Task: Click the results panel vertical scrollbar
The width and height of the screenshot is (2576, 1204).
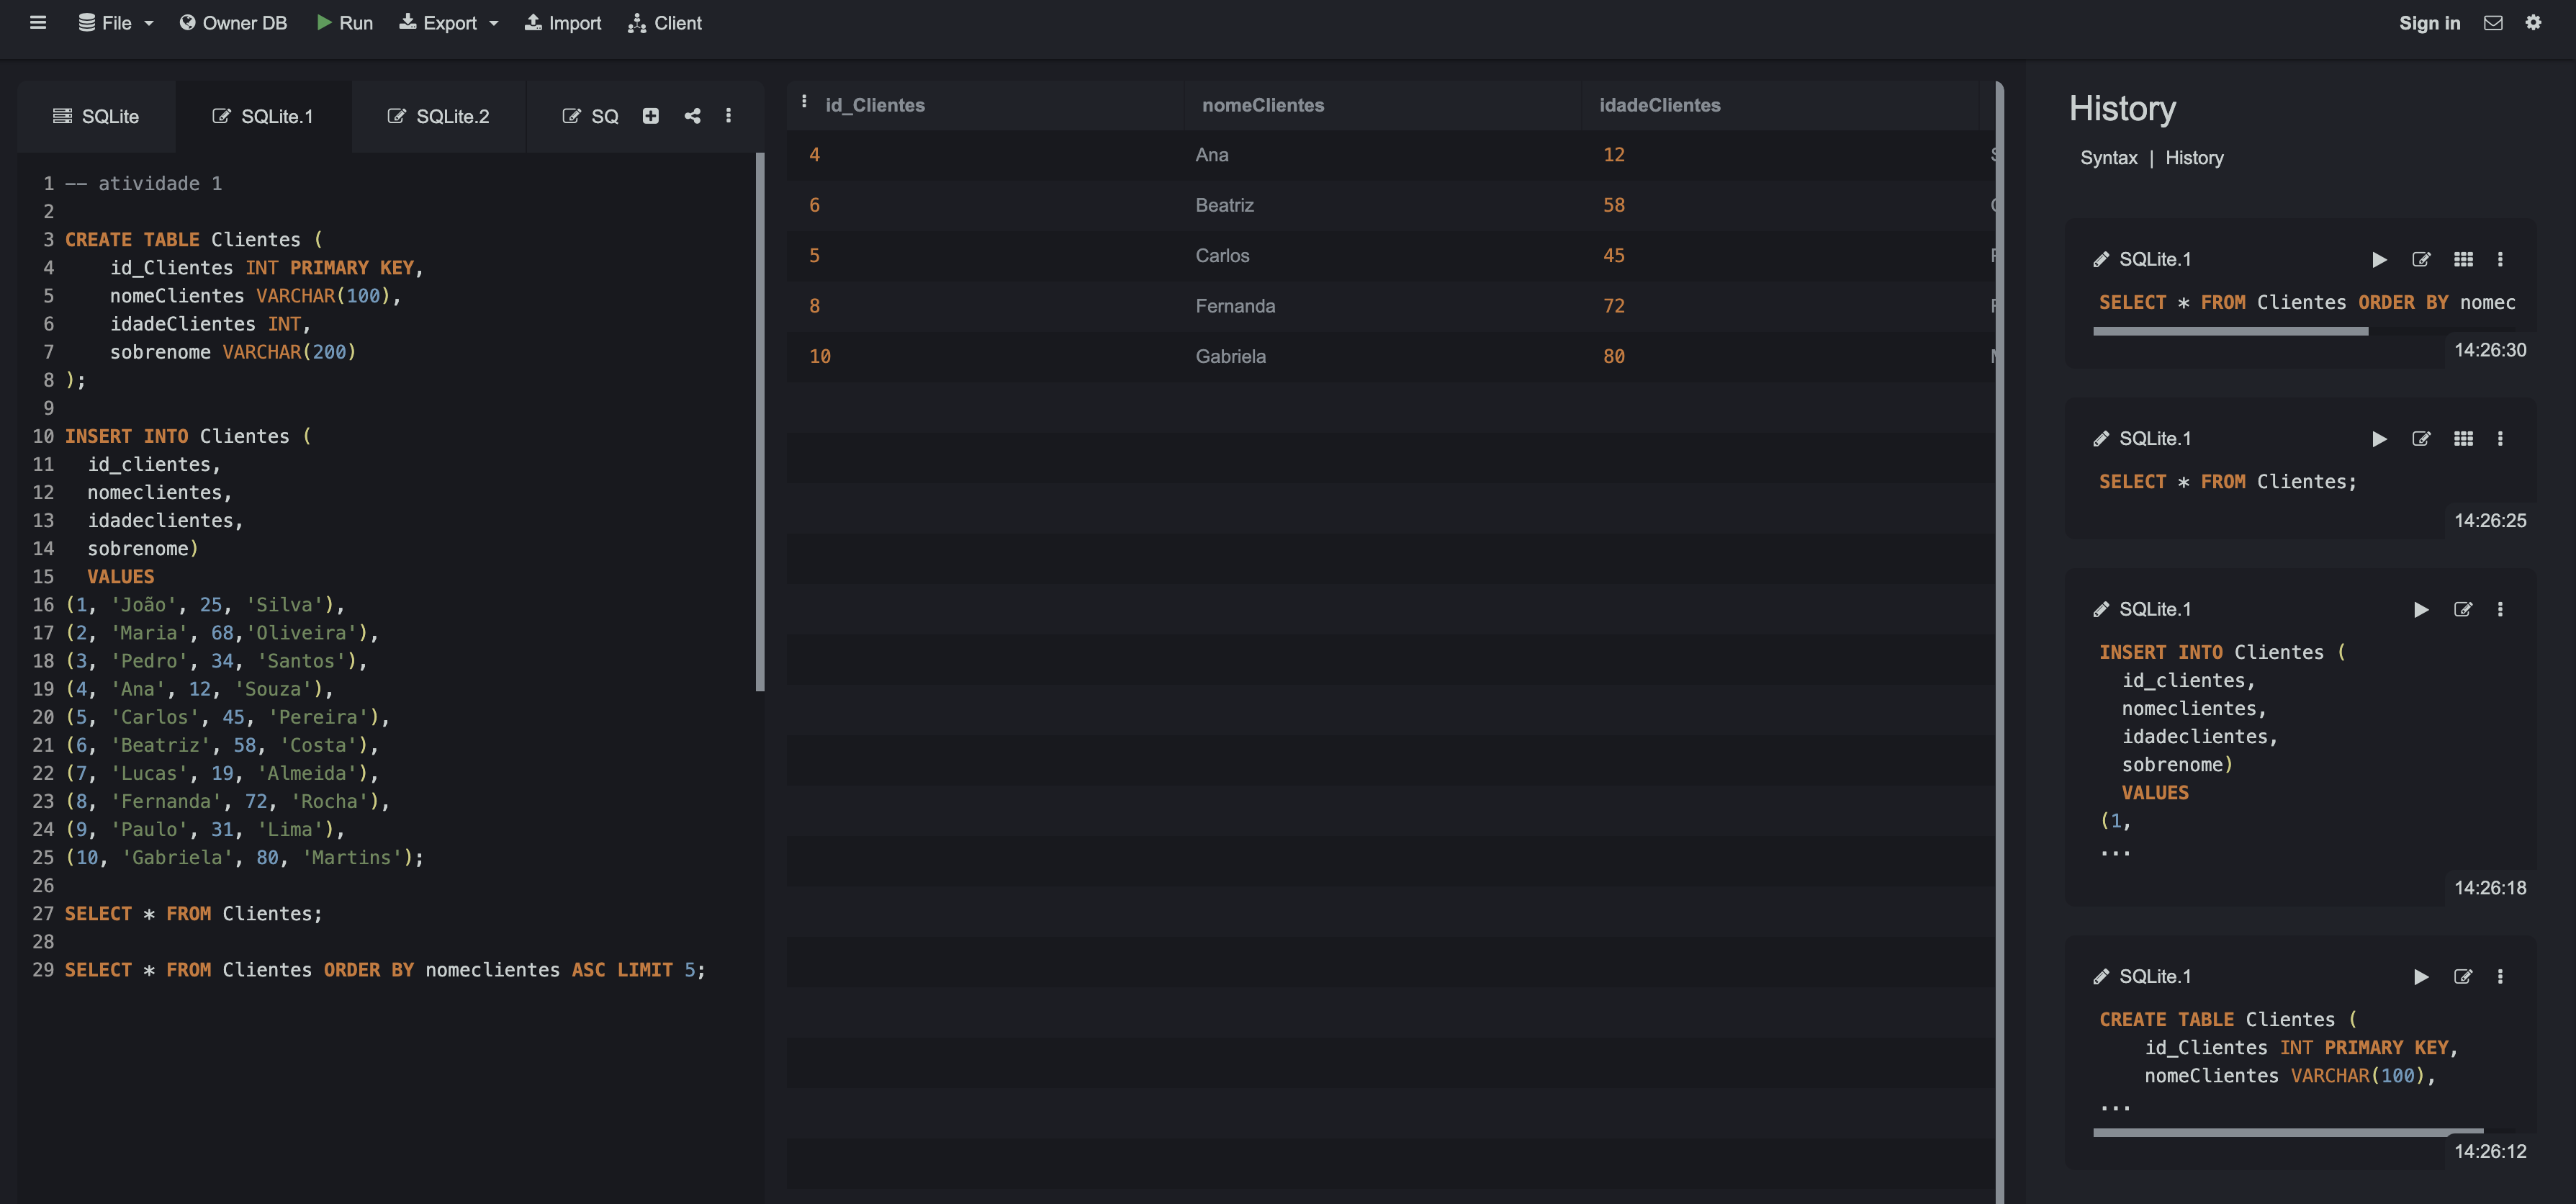Action: coord(1999,642)
